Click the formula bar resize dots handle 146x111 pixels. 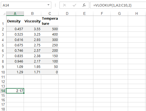55,5
